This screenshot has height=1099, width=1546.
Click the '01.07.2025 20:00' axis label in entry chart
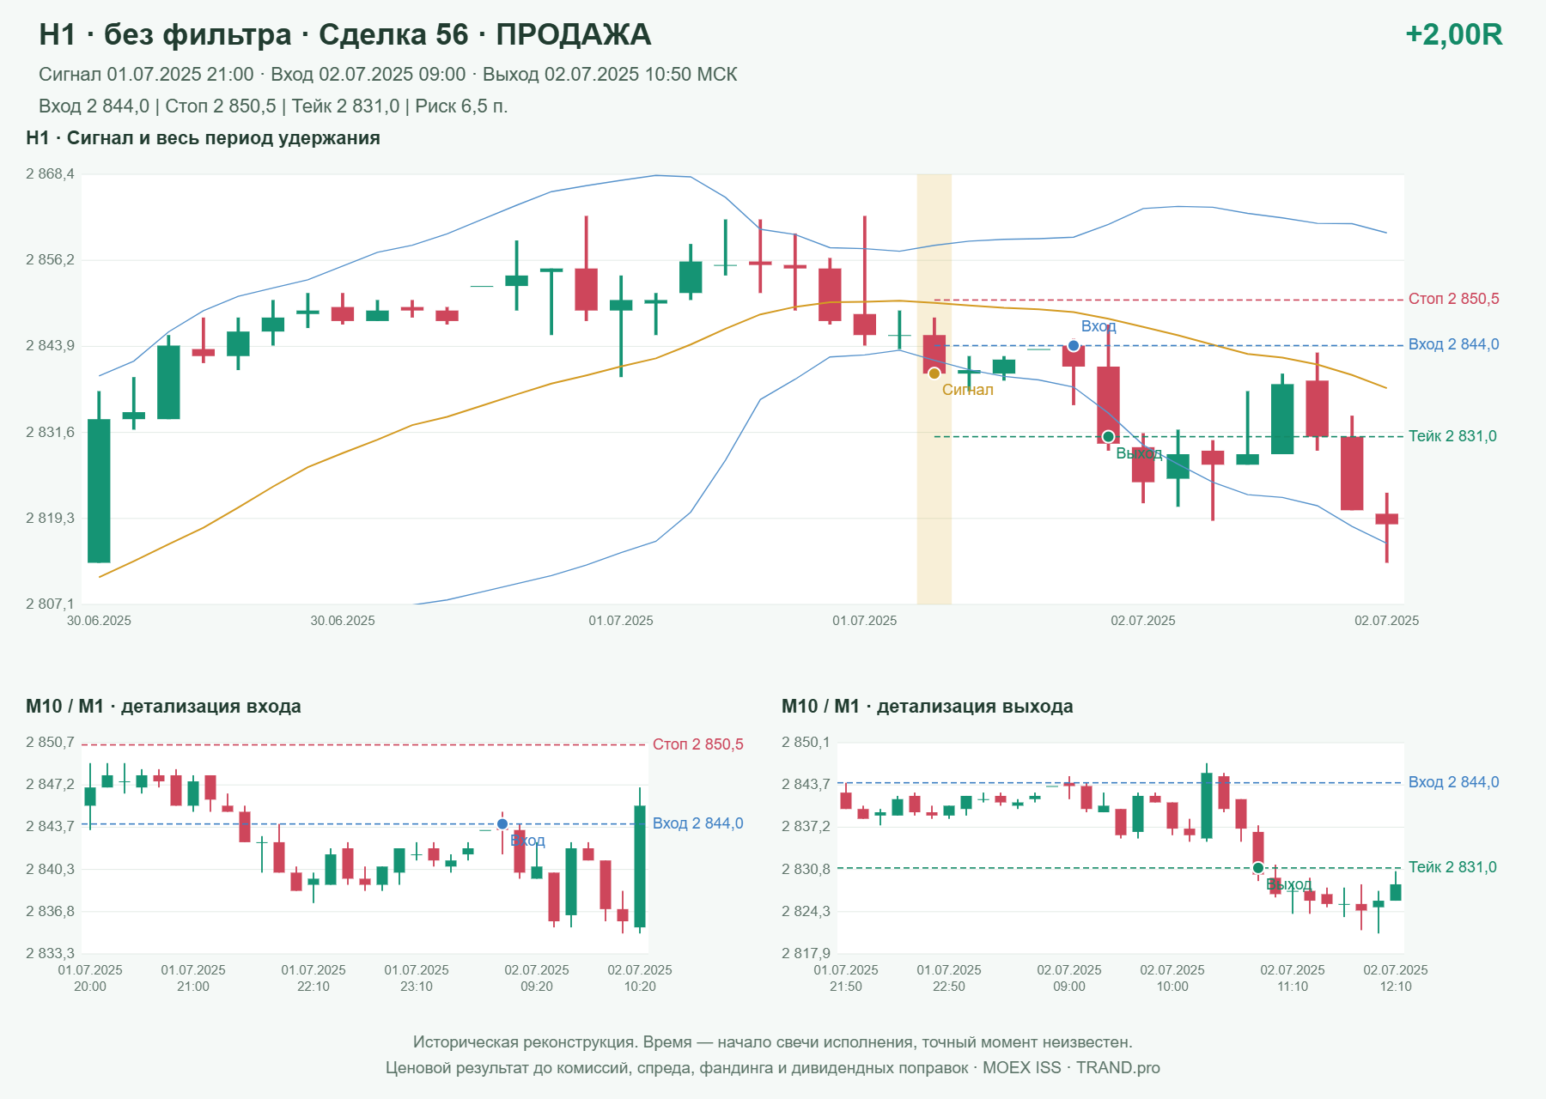click(90, 978)
